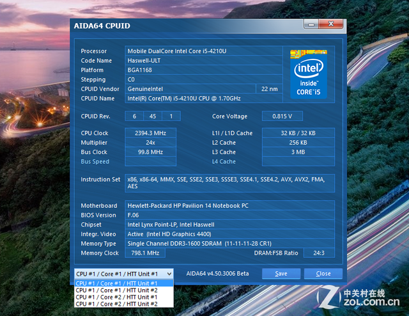Click the empty Bus Speed value field
This screenshot has height=316, width=409.
(151, 161)
